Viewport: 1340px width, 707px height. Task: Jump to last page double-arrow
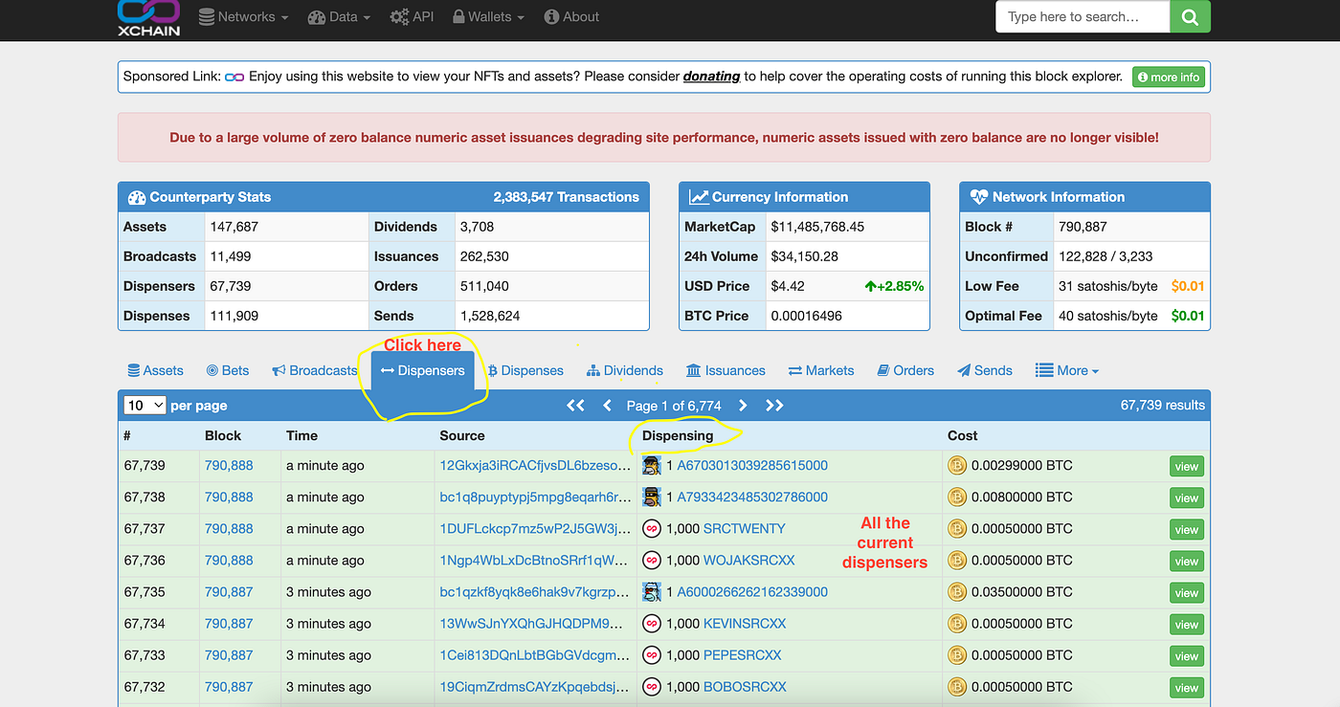pyautogui.click(x=774, y=406)
